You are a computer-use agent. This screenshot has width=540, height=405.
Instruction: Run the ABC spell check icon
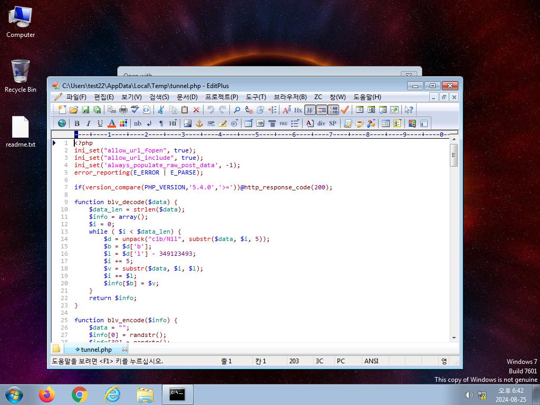pos(134,110)
